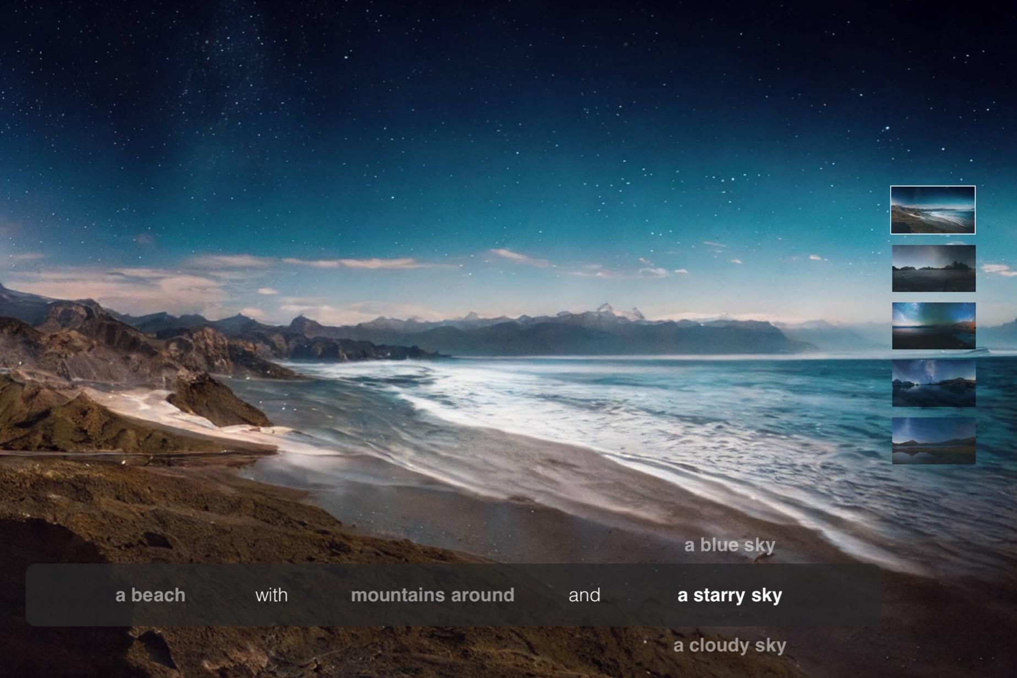Select the second thumbnail with dark rocky shore
Viewport: 1017px width, 678px height.
tap(934, 268)
